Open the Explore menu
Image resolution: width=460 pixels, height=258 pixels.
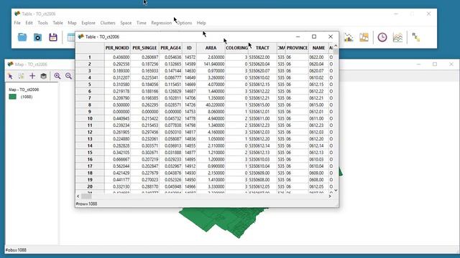click(88, 23)
